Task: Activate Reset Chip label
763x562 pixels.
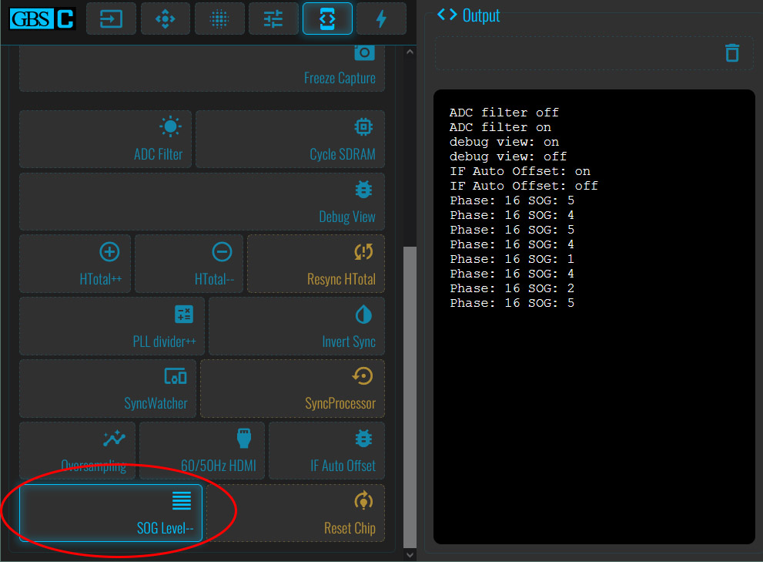Action: point(350,528)
